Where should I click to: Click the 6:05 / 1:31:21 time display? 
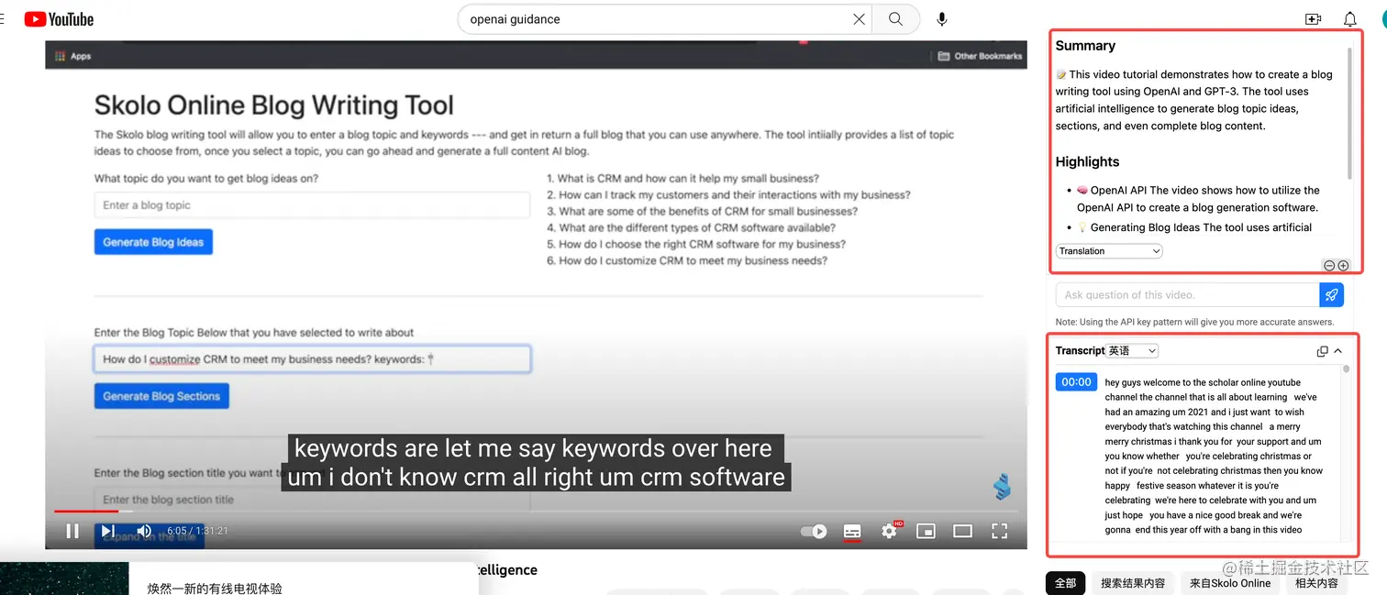[197, 531]
